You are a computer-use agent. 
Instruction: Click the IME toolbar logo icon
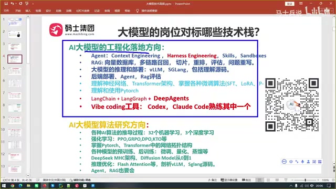(x=285, y=162)
